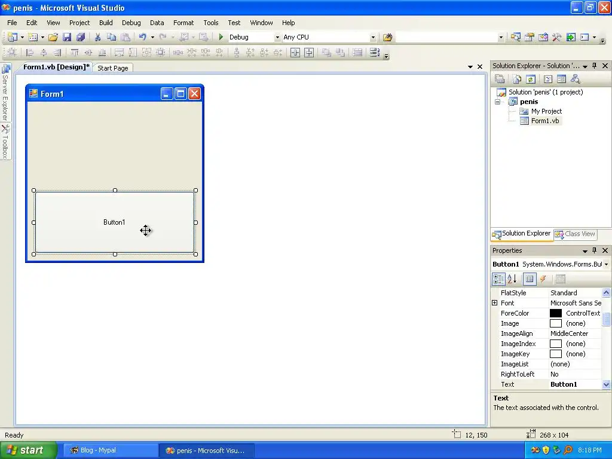This screenshot has height=459, width=612.
Task: Open the Debug menu
Action: coord(131,23)
